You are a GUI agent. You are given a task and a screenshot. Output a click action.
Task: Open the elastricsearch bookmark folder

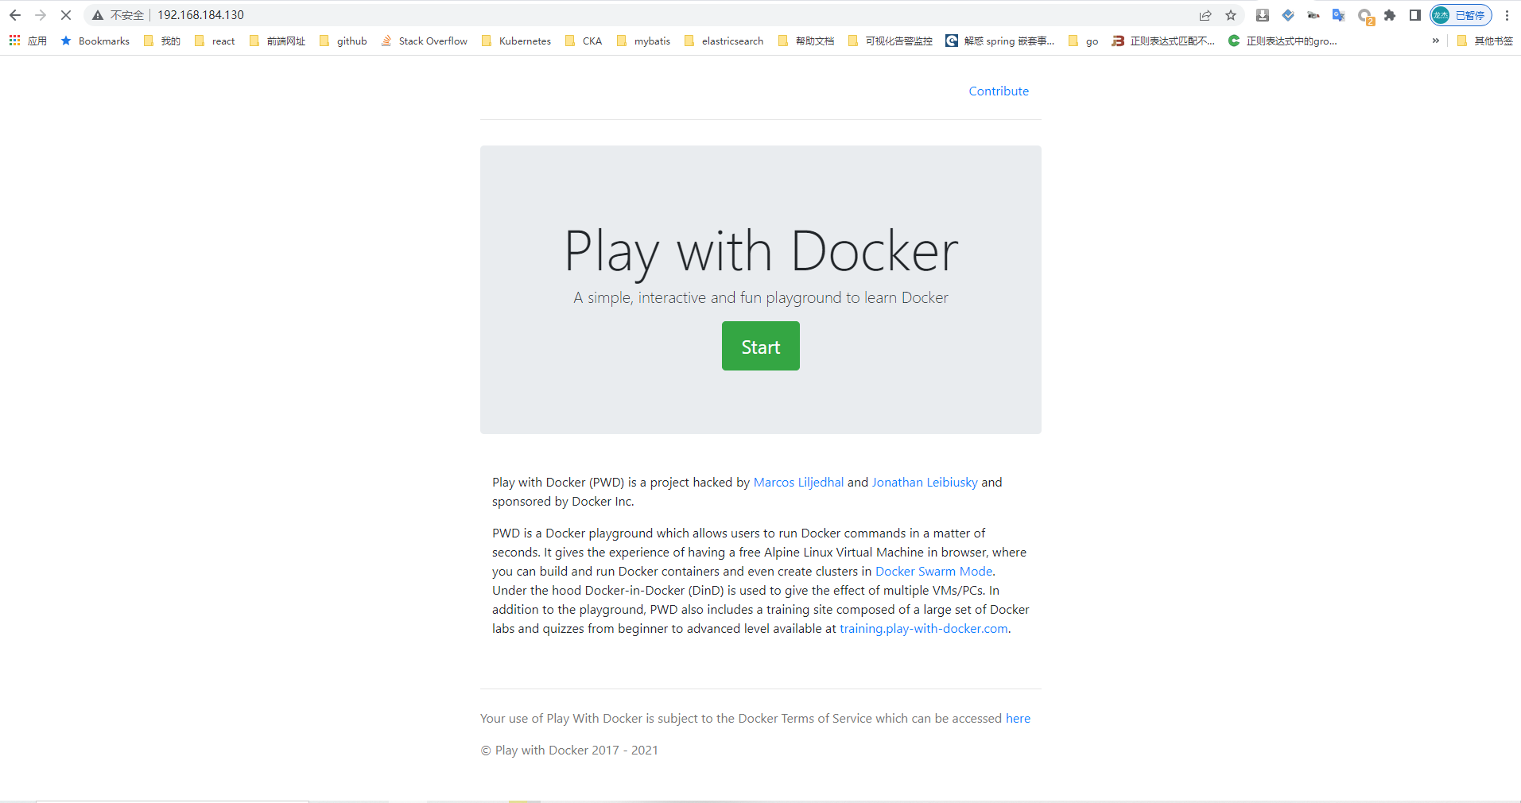point(724,41)
